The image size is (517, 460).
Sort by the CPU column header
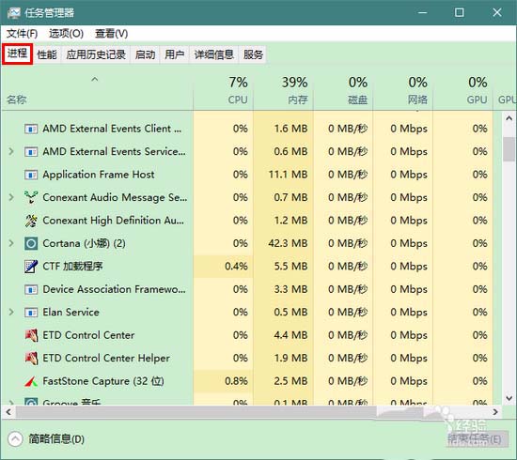(x=223, y=90)
